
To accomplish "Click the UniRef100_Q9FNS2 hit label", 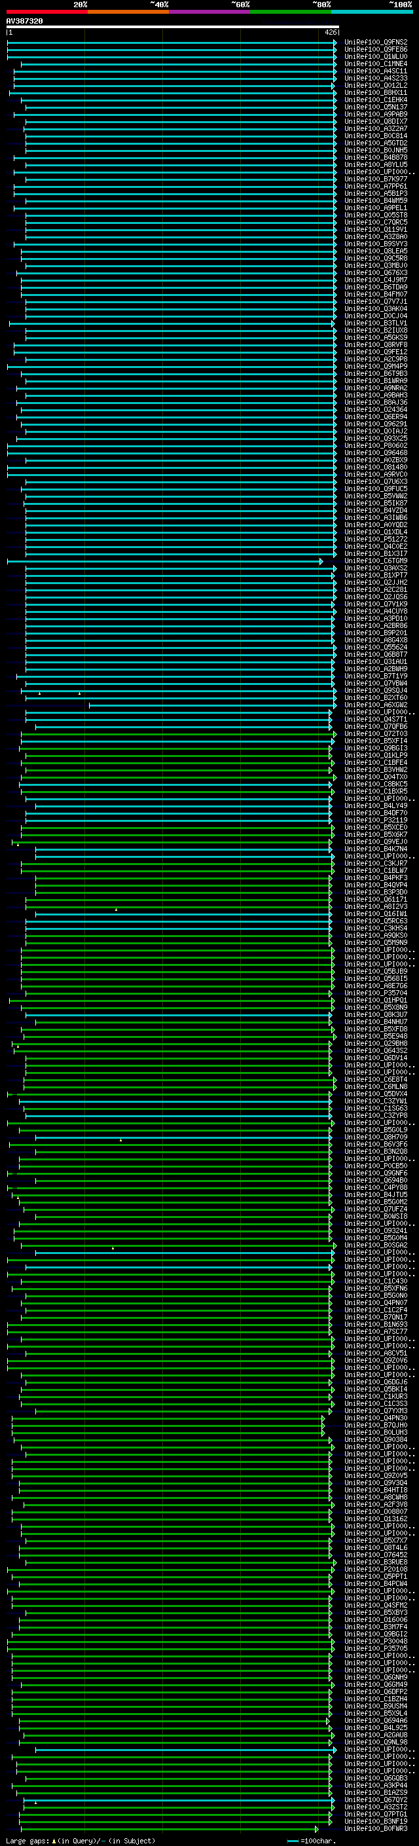I will pyautogui.click(x=376, y=43).
